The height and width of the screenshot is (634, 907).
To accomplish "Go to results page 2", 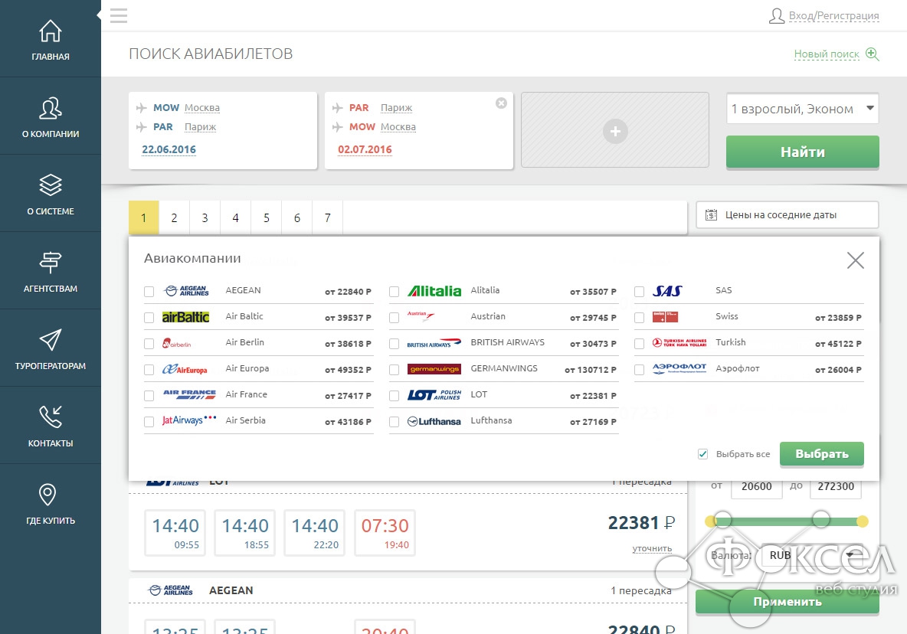I will coord(174,218).
